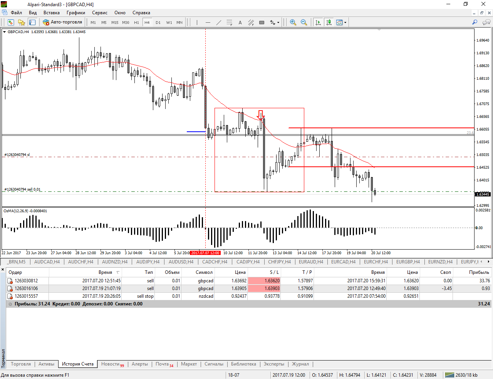Select the equidistant channel tool
493x379 pixels.
251,22
